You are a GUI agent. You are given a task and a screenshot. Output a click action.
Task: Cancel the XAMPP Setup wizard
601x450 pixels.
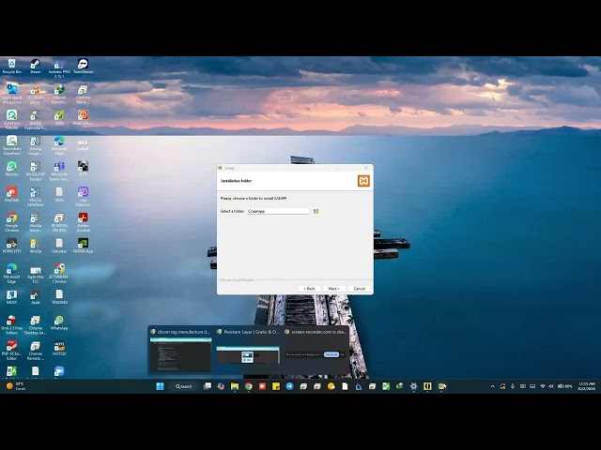359,289
